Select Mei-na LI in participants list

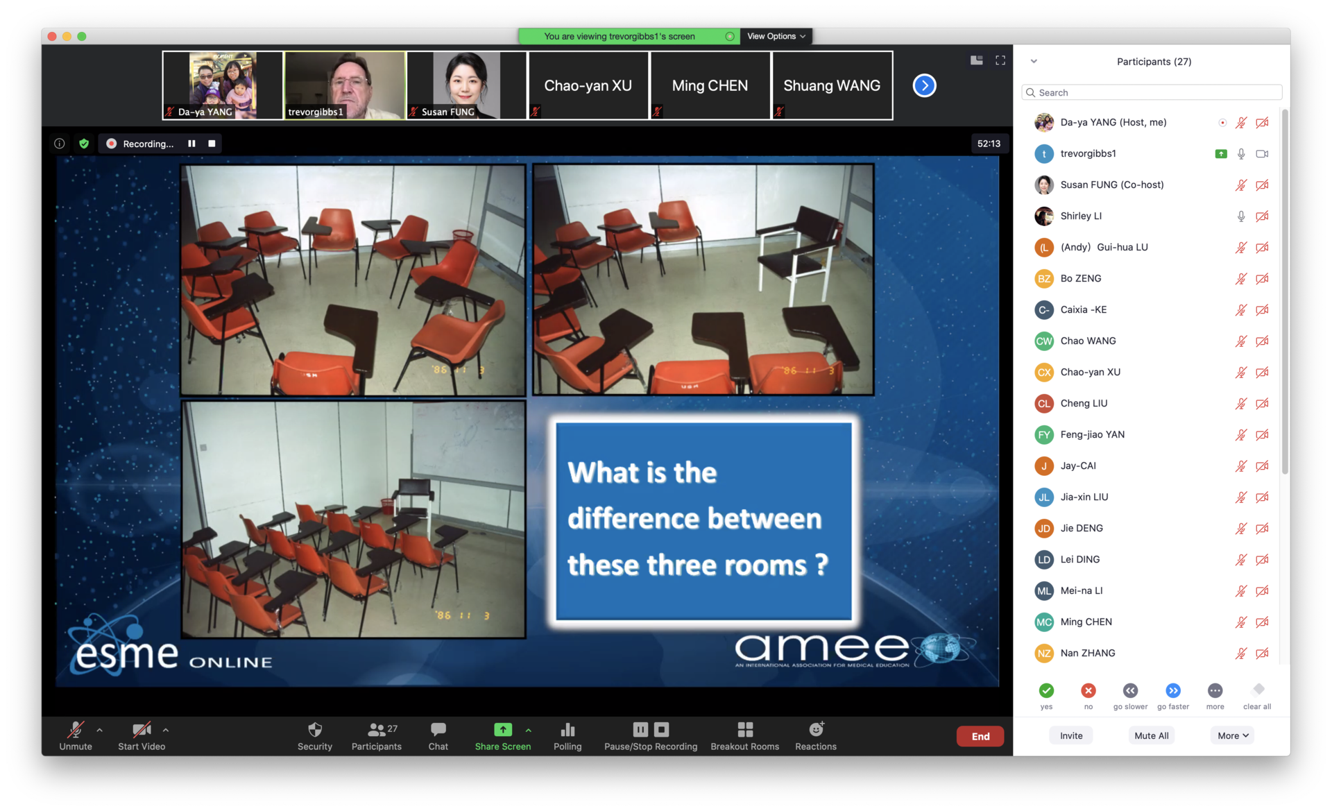[x=1152, y=591]
